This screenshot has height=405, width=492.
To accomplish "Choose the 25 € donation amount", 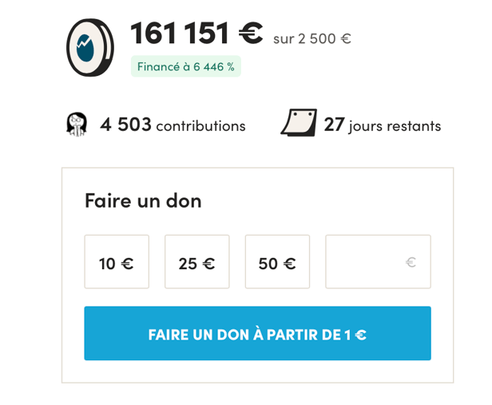I will tap(196, 262).
